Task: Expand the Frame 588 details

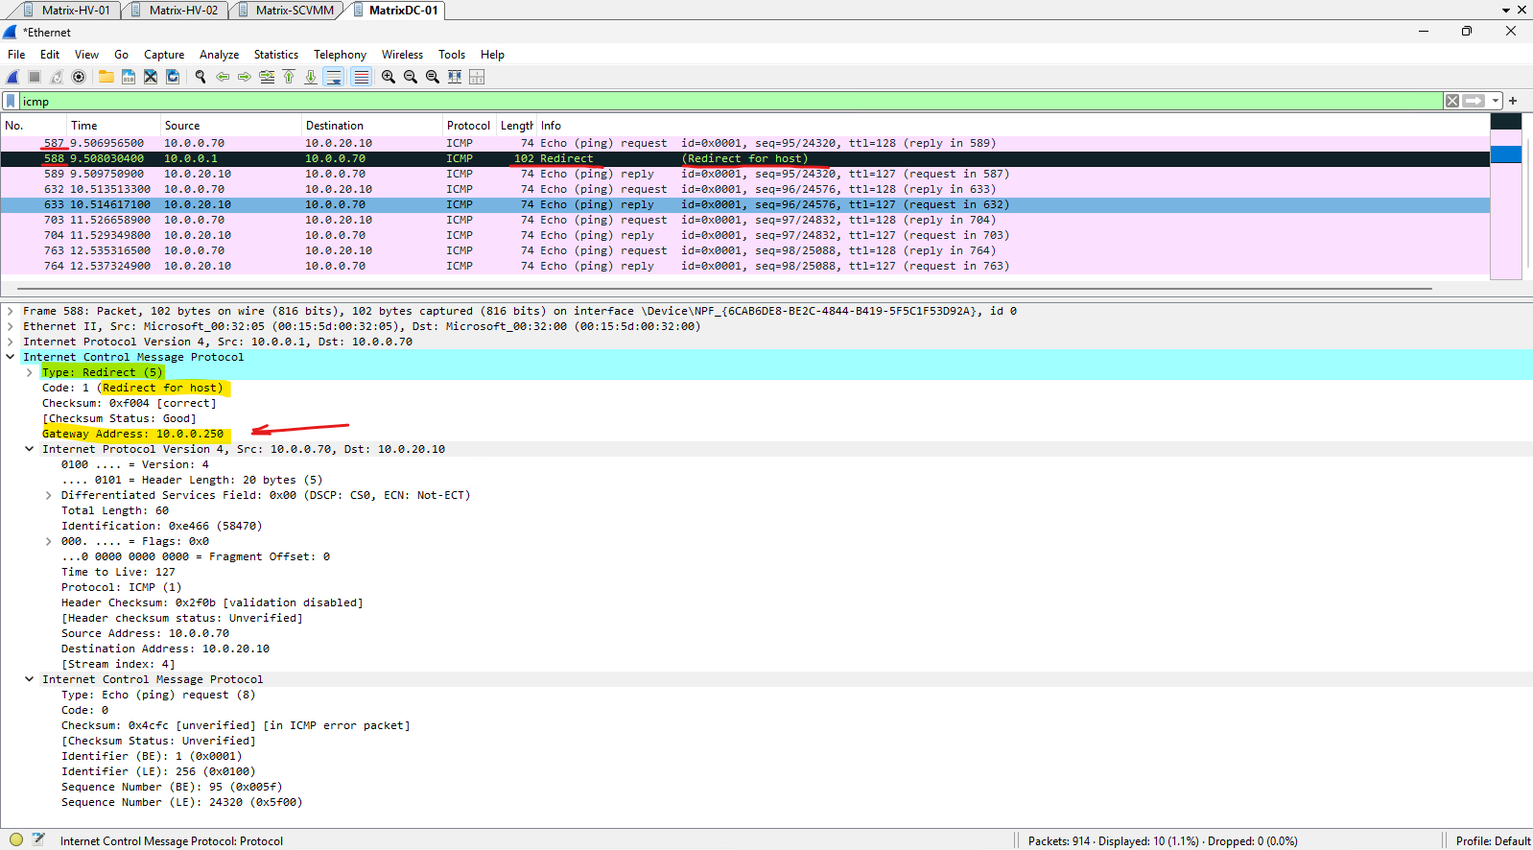Action: click(11, 311)
